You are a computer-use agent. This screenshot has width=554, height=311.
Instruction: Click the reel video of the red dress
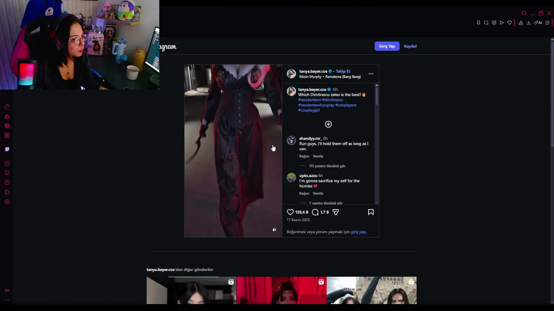233,151
